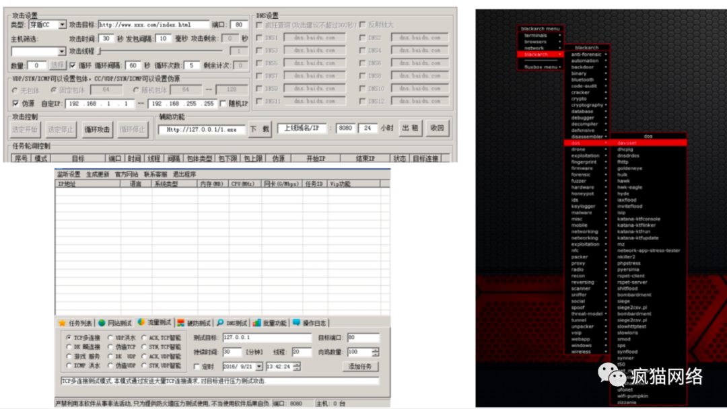Select the UDP洪水 radio button
Screen dimensions: 727x409
[x=110, y=338]
